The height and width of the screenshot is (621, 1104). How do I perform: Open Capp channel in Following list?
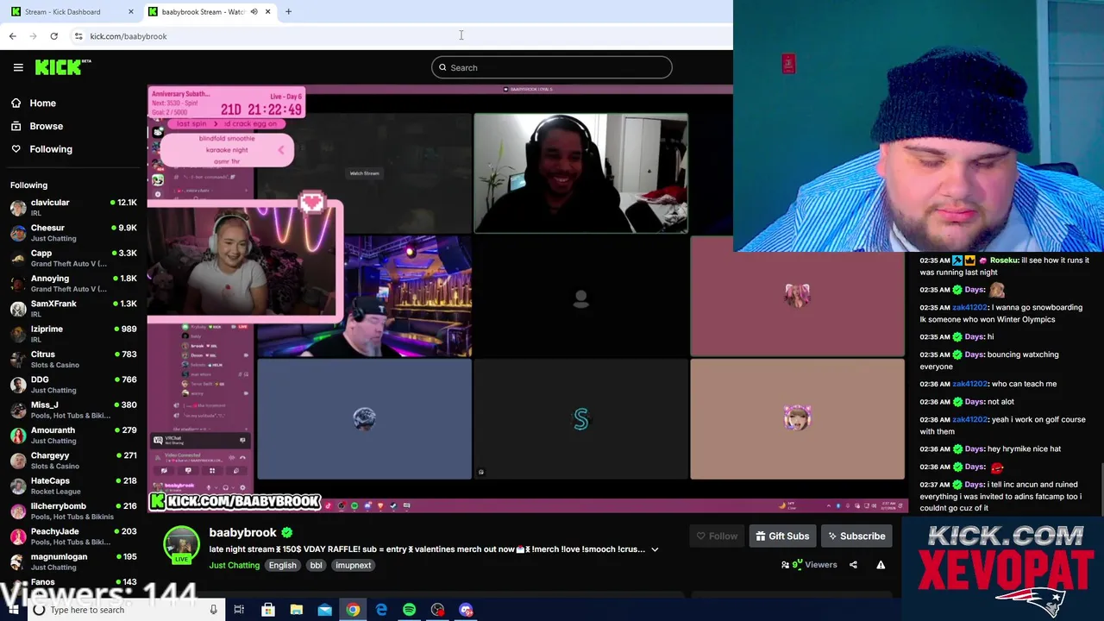click(x=73, y=258)
